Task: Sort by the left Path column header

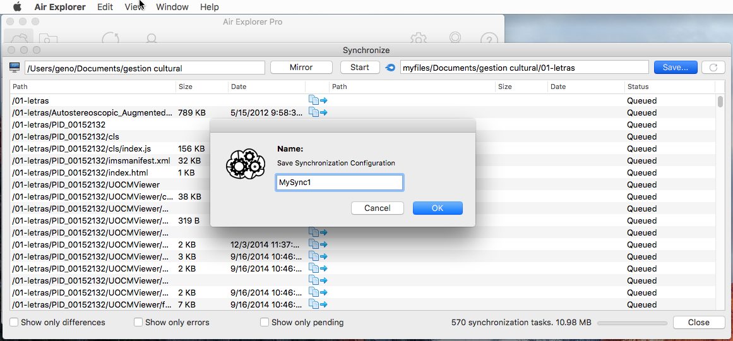Action: tap(93, 87)
